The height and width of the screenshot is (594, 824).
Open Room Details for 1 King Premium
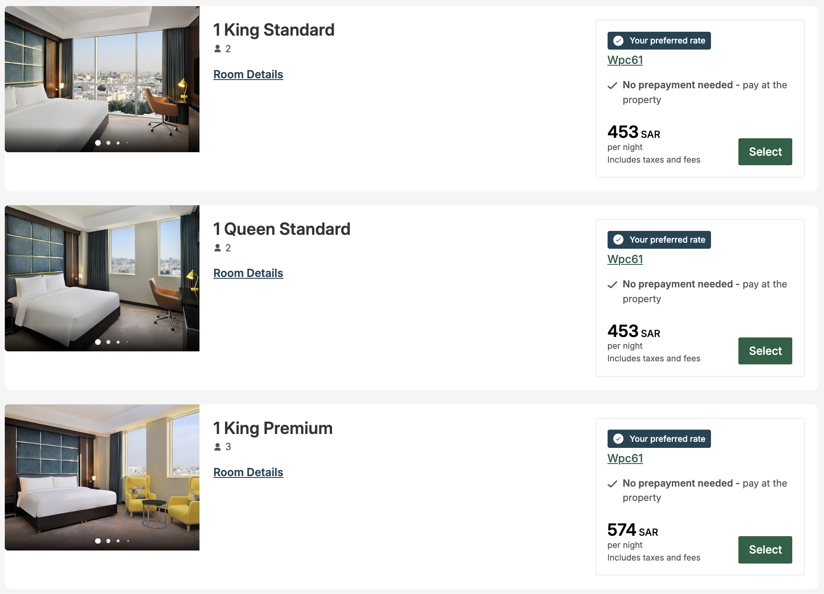(x=248, y=472)
